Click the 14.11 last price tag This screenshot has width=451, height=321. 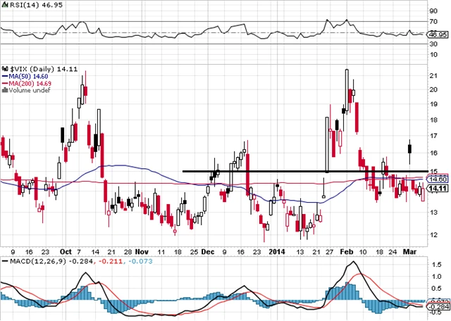[438, 188]
